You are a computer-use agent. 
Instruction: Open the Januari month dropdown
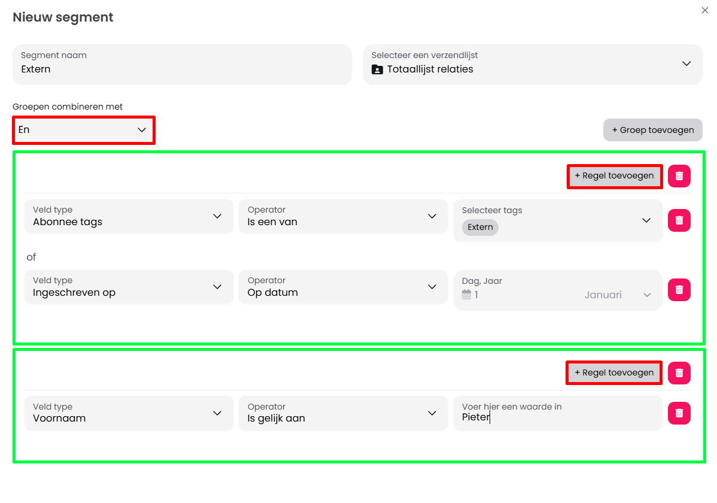616,295
